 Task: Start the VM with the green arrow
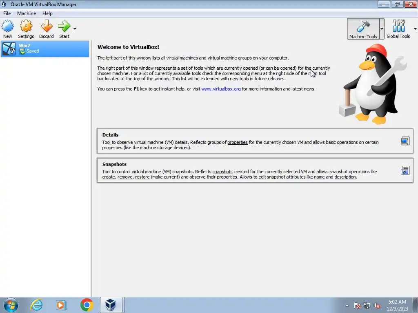click(64, 26)
